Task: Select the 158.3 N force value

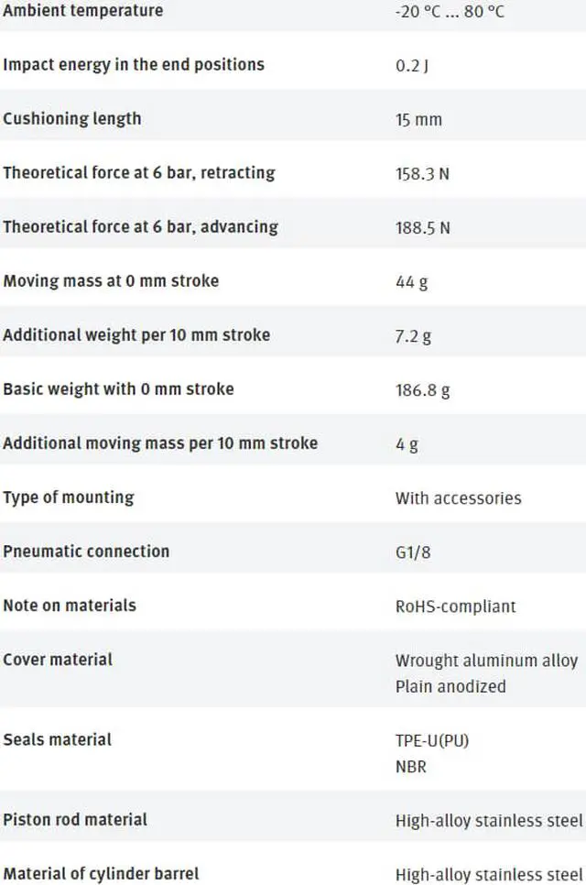Action: [x=422, y=174]
